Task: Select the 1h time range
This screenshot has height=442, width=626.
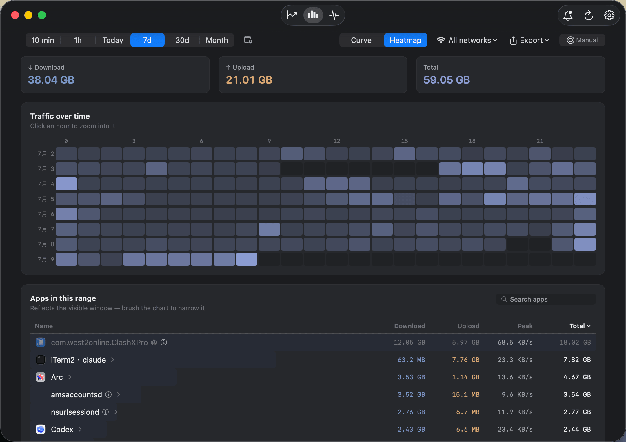Action: tap(78, 40)
